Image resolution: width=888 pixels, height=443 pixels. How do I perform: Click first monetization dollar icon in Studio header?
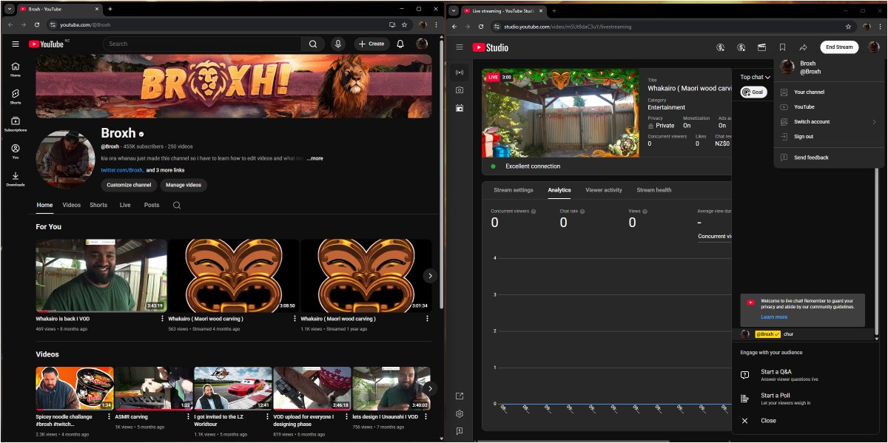pos(721,47)
